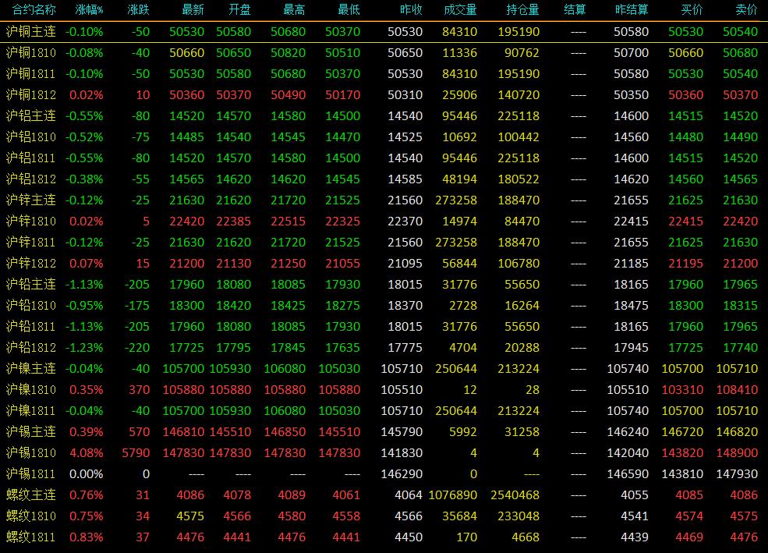This screenshot has width=768, height=553.
Task: Open the 沪镍主连 contract
Action: (x=31, y=369)
